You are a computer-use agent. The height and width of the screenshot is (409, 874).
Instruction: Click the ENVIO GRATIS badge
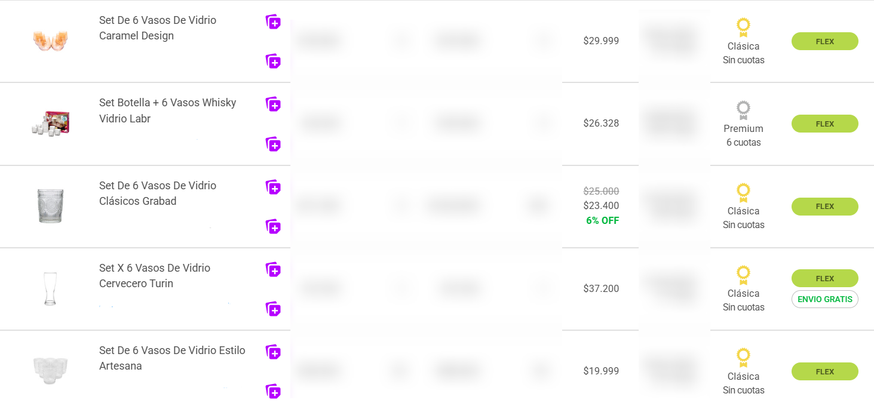click(x=824, y=299)
